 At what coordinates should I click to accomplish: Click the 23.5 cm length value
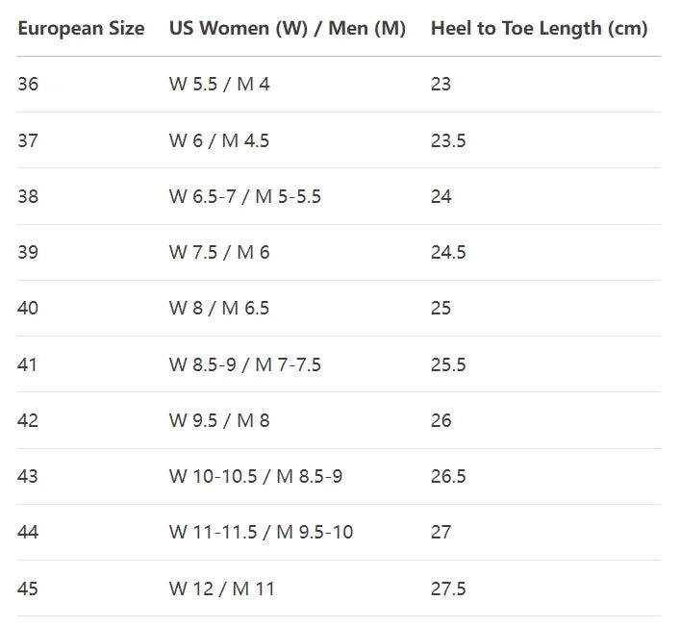[448, 140]
